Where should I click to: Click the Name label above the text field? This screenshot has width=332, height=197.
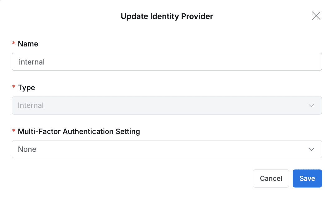click(x=28, y=44)
